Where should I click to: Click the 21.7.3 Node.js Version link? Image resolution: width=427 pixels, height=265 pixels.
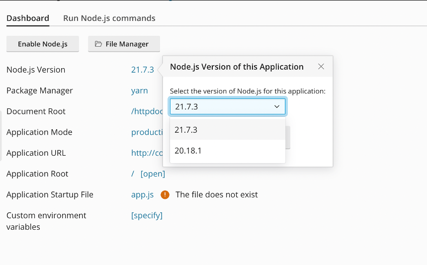[142, 70]
